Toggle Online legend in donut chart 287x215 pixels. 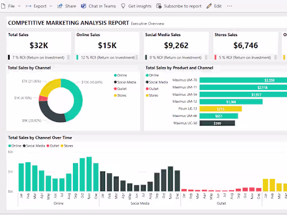(x=121, y=75)
